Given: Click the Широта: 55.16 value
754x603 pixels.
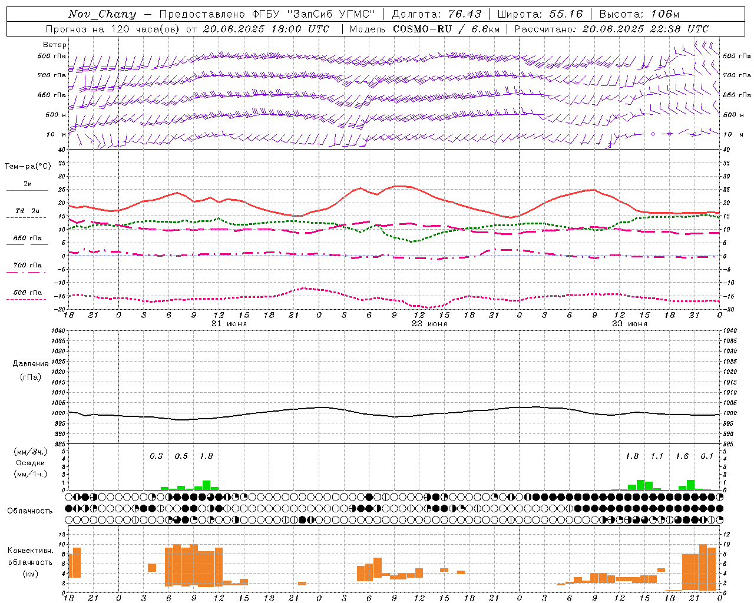Looking at the screenshot, I should pyautogui.click(x=540, y=14).
